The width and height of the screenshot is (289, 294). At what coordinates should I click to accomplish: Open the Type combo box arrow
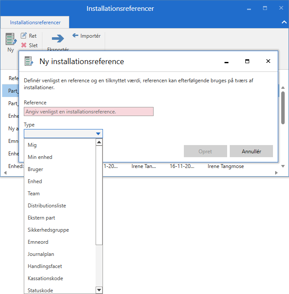tap(98, 134)
